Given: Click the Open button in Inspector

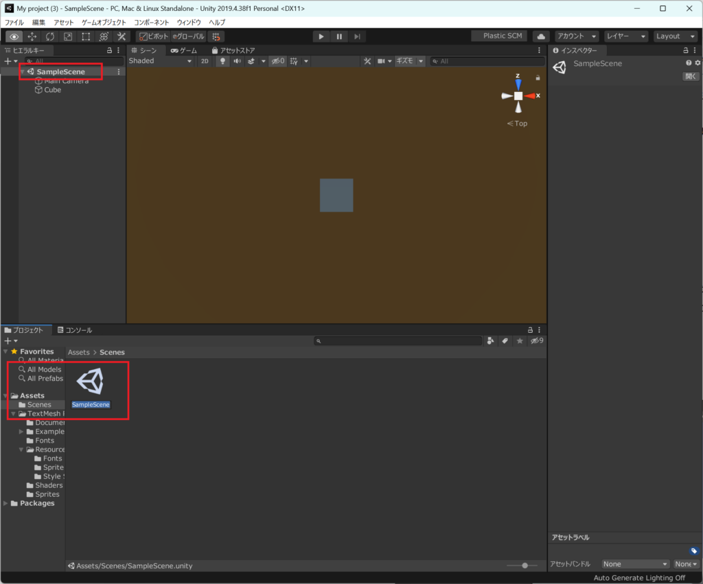Looking at the screenshot, I should pos(691,77).
